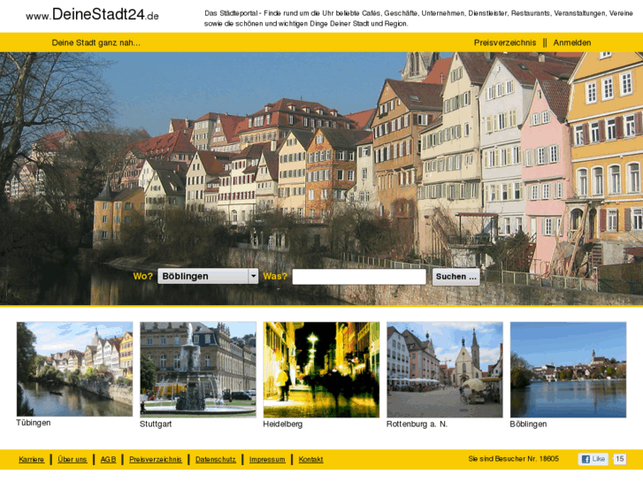643x482 pixels.
Task: Open the Karriere footer link
Action: (31, 459)
